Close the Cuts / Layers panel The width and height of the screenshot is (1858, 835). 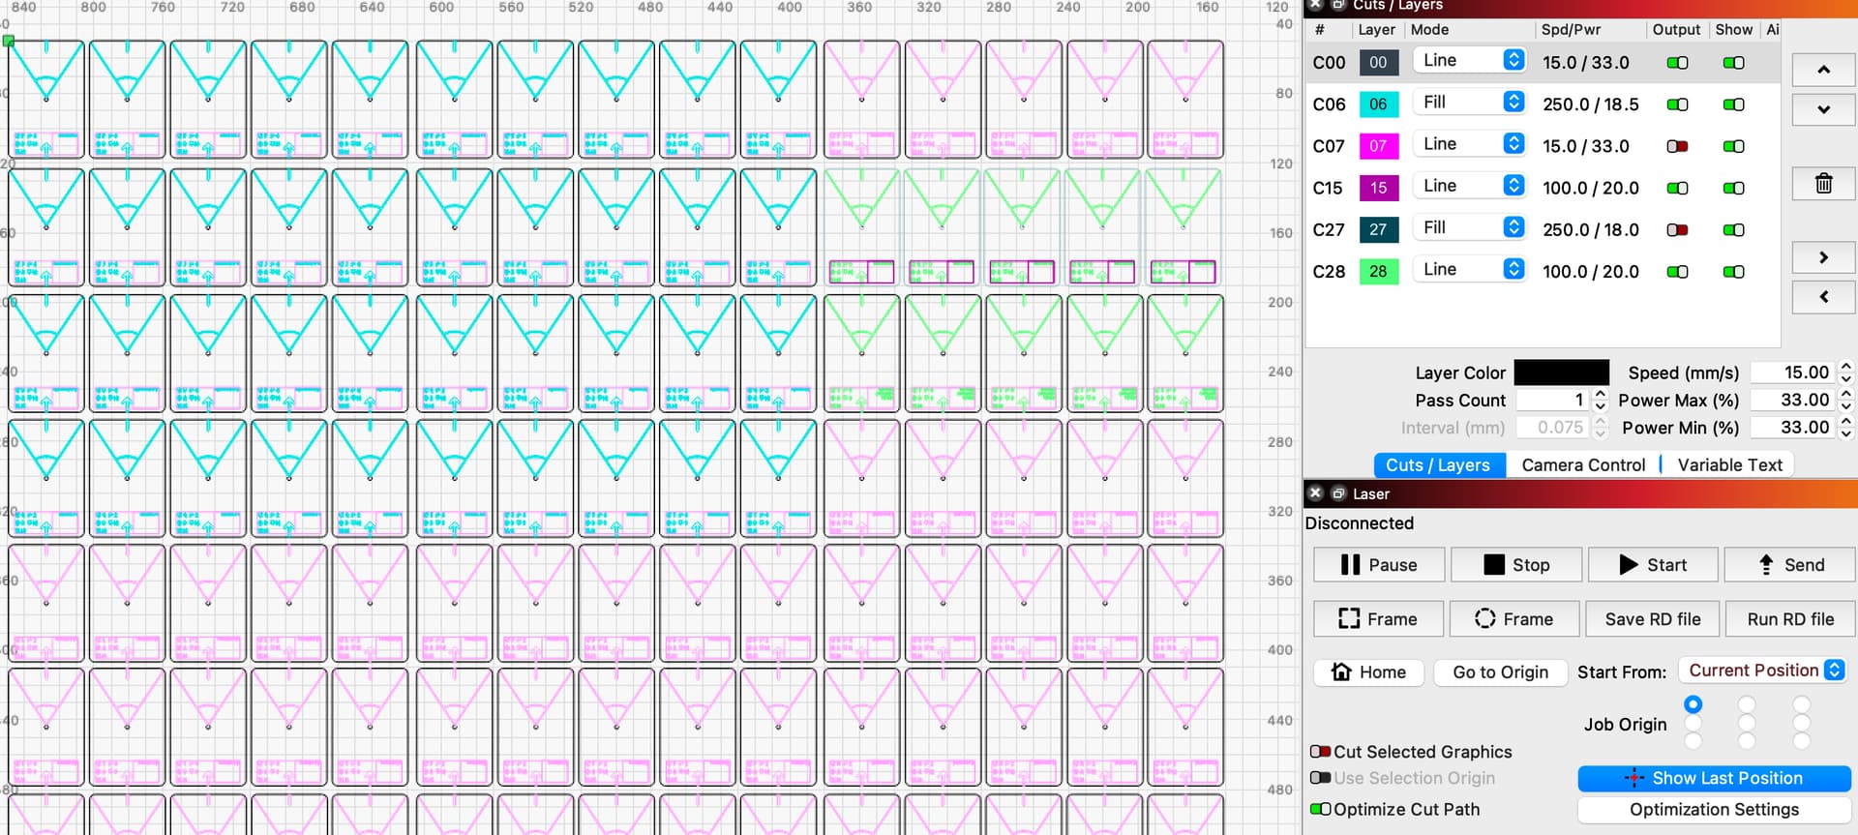(x=1314, y=5)
